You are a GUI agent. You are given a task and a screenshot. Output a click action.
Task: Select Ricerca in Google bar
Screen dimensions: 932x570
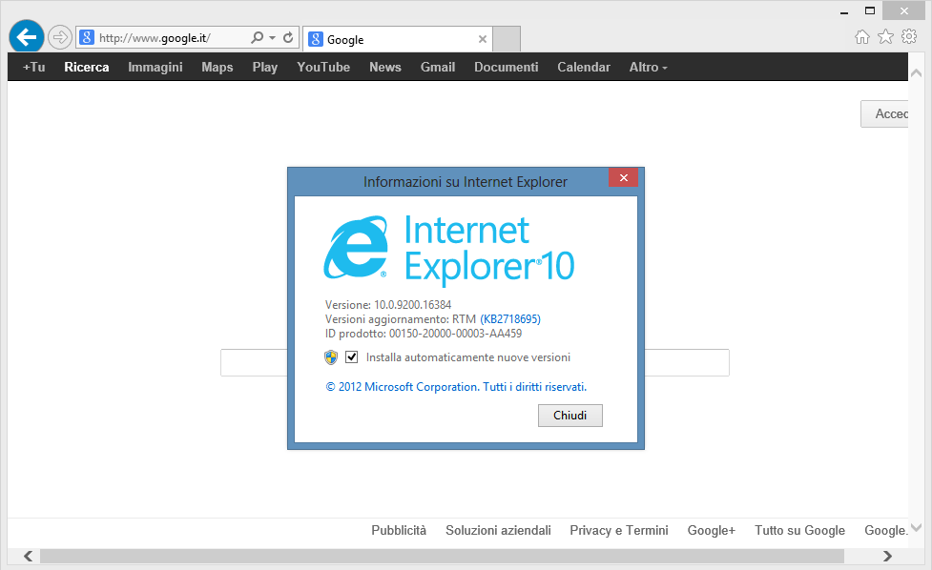coord(87,67)
